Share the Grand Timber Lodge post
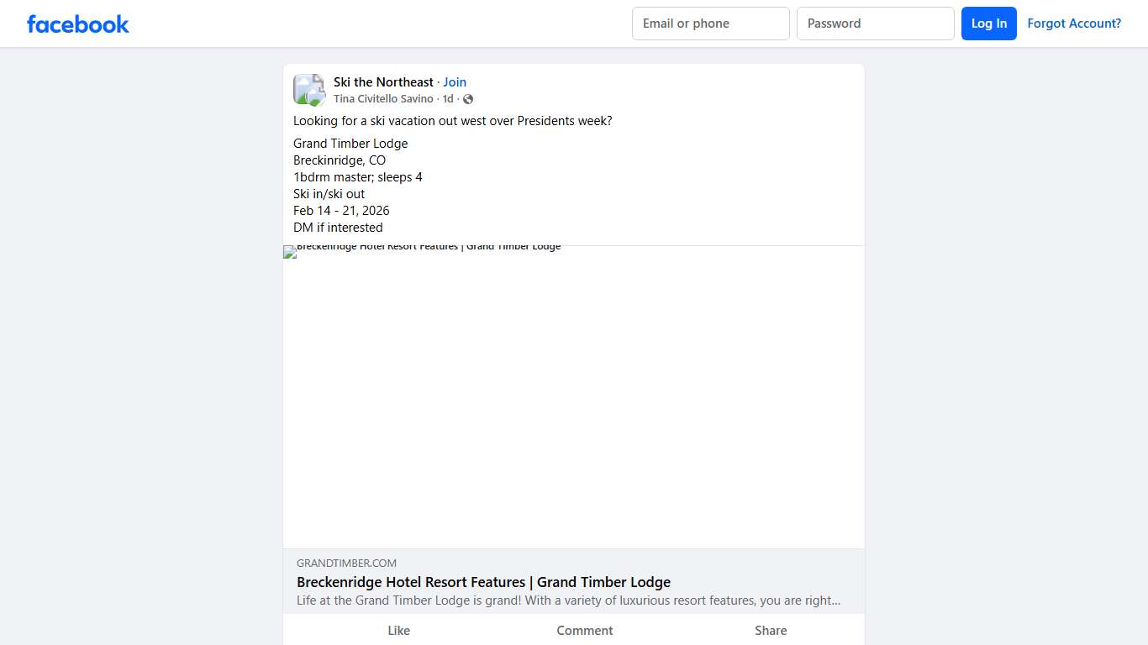 point(770,631)
